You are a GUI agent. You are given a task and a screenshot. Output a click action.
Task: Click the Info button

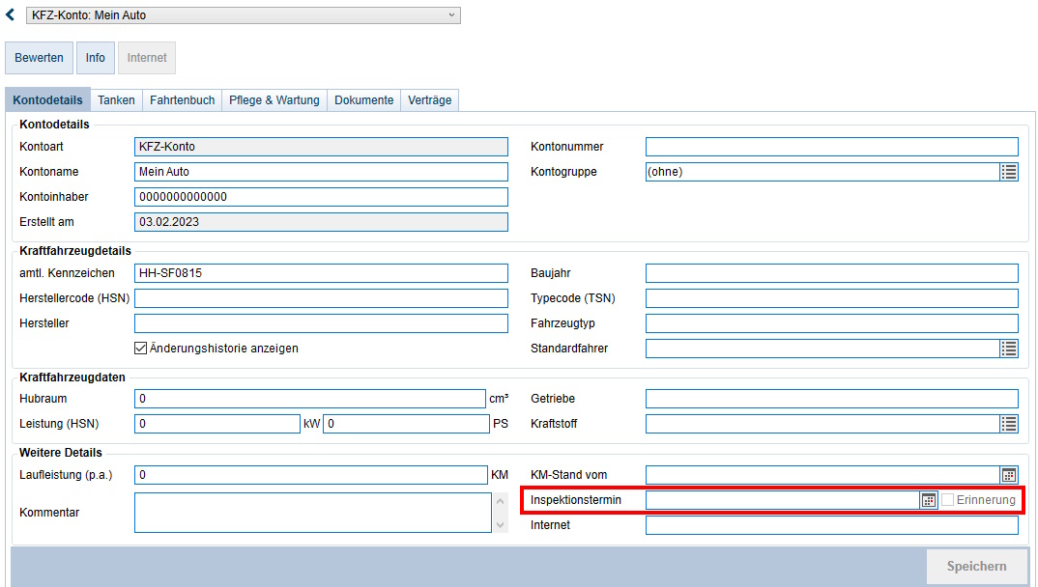click(x=96, y=58)
